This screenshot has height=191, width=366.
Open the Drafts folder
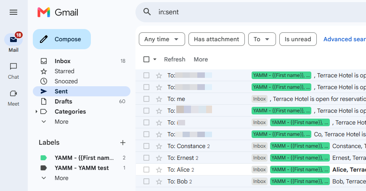coord(82,101)
